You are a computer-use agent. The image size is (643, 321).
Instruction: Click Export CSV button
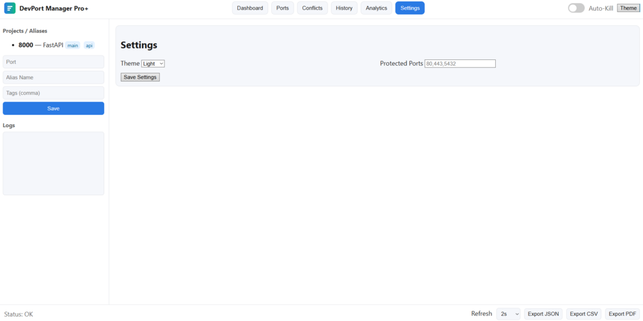point(584,314)
